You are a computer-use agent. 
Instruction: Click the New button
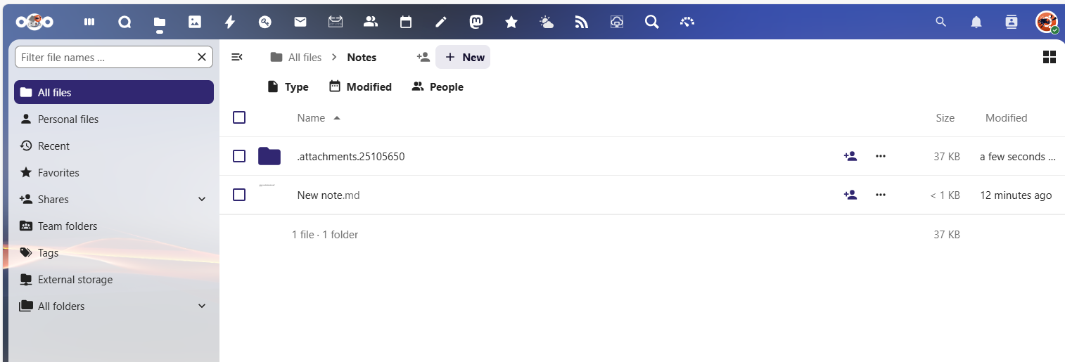click(x=464, y=57)
